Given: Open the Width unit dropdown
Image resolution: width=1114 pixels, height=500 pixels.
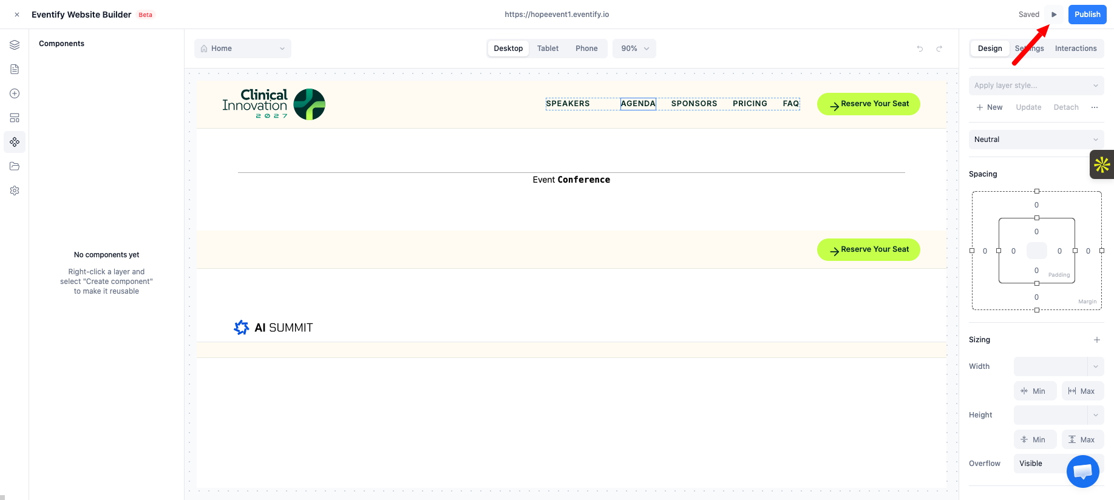Looking at the screenshot, I should pos(1096,367).
